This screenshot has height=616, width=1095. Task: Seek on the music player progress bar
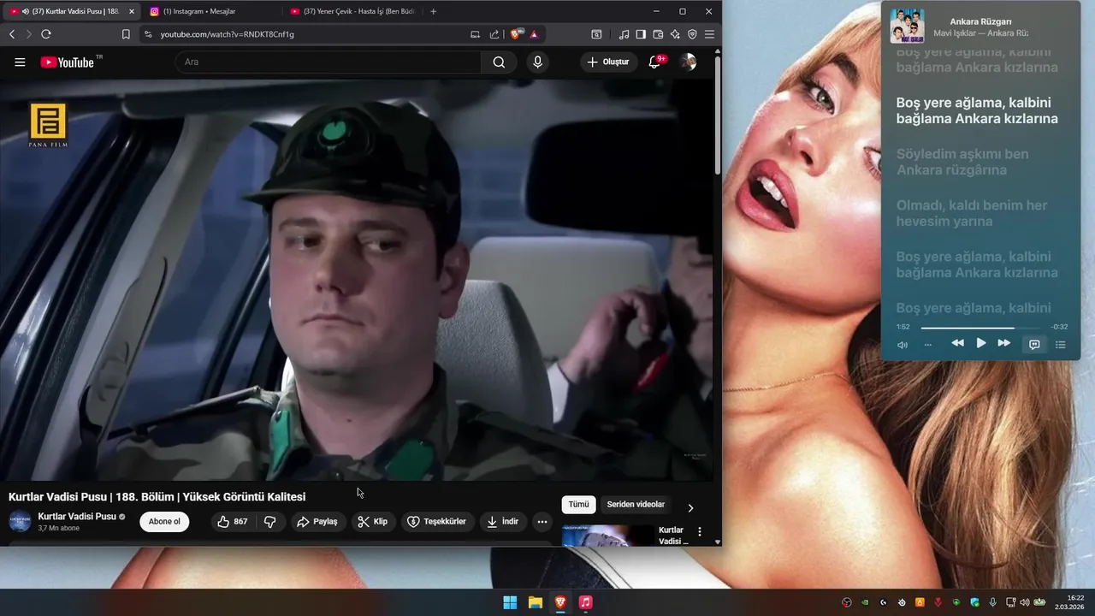(981, 328)
